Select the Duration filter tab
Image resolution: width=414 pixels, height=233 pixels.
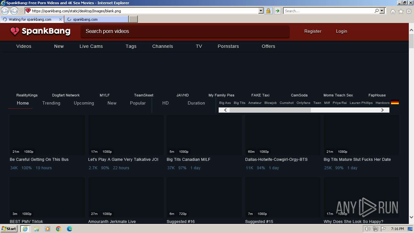pyautogui.click(x=196, y=103)
